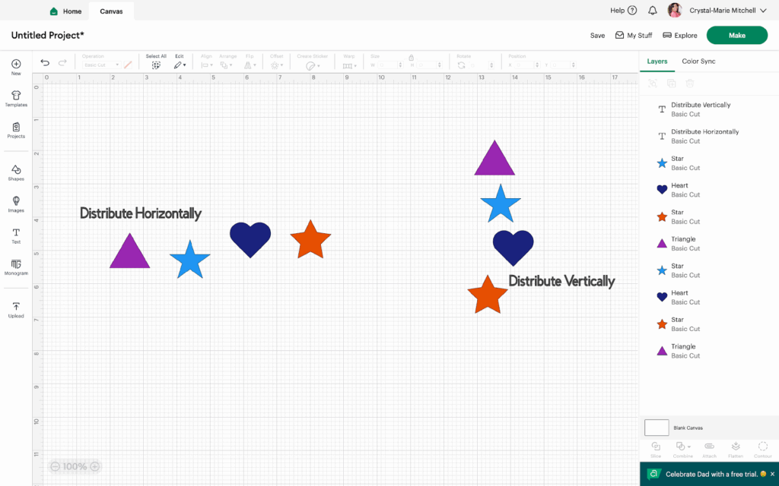Open the Edit dropdown
The image size is (779, 486).
[x=180, y=65]
